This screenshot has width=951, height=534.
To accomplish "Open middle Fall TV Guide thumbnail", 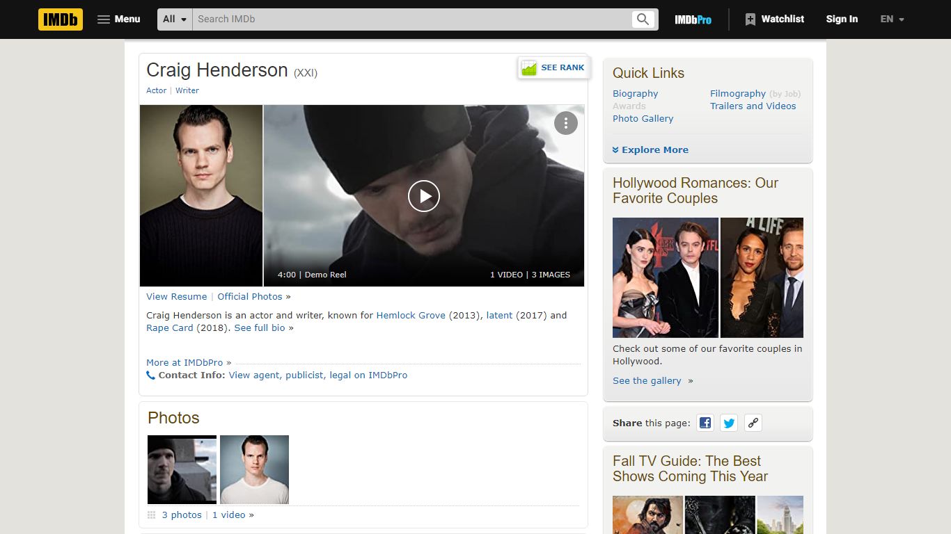I will (x=720, y=515).
